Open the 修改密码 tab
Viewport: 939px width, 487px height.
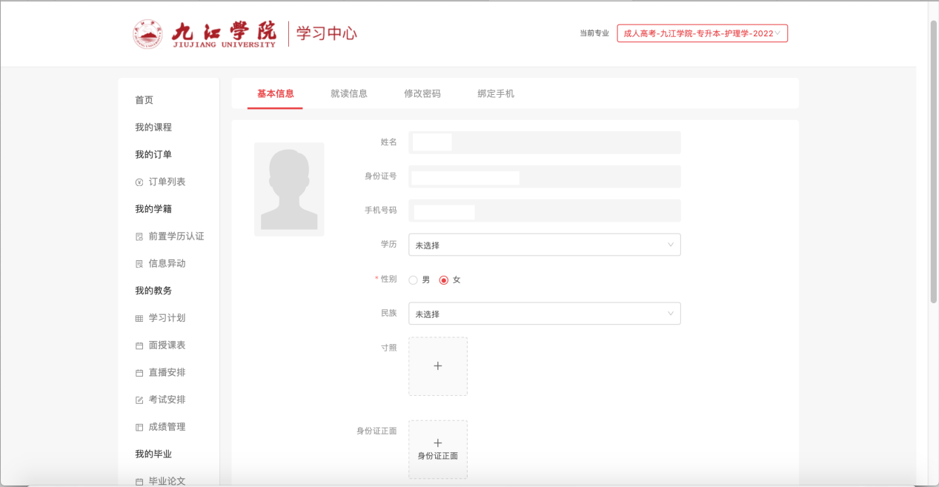pyautogui.click(x=422, y=94)
